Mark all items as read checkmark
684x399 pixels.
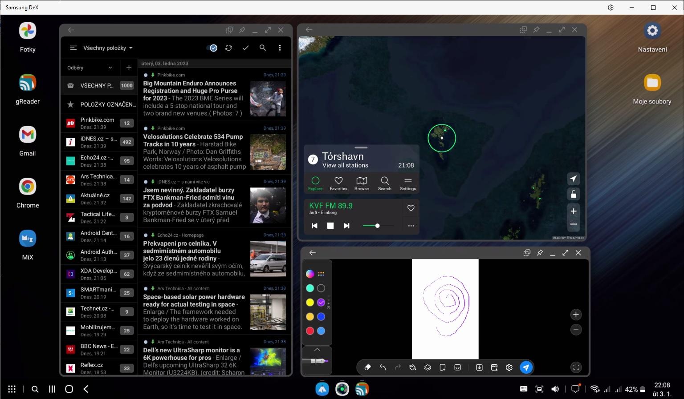pos(245,48)
